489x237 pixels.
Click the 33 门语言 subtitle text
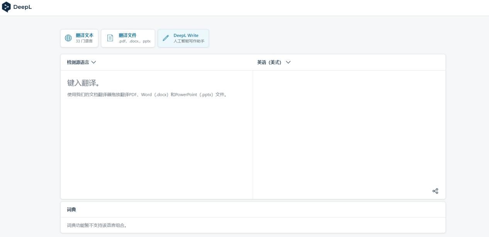tap(84, 41)
